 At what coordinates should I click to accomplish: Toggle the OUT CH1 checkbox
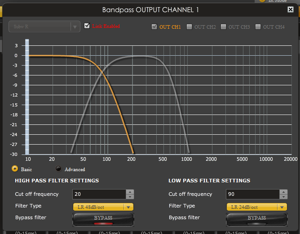(x=154, y=27)
